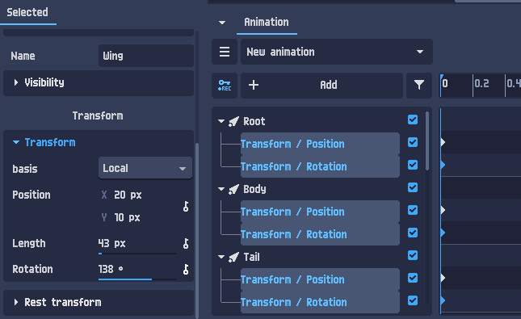
Task: Click the Length keyframe key icon
Action: 186,244
